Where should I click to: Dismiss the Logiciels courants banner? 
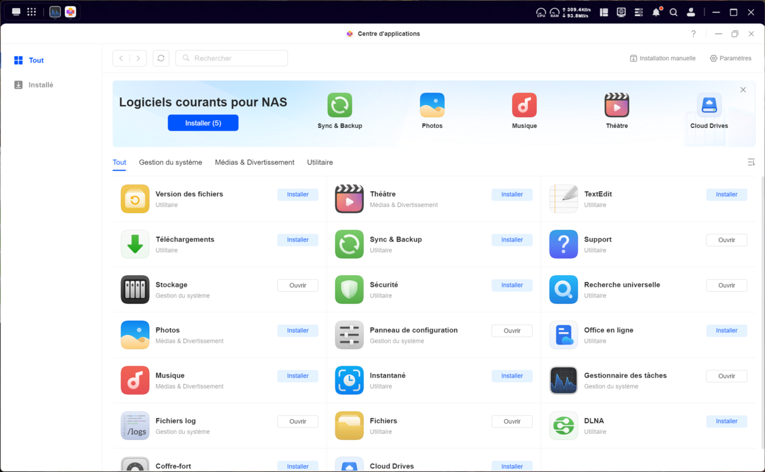pos(743,90)
